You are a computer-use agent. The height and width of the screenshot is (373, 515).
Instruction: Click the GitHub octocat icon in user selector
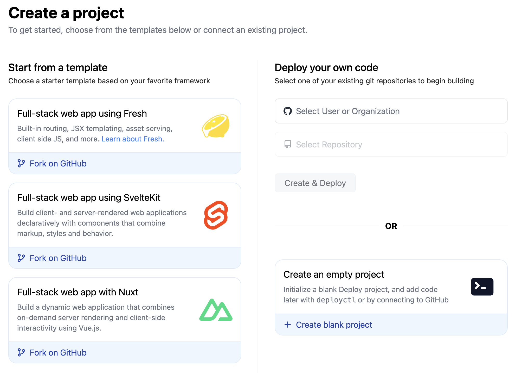pos(288,111)
